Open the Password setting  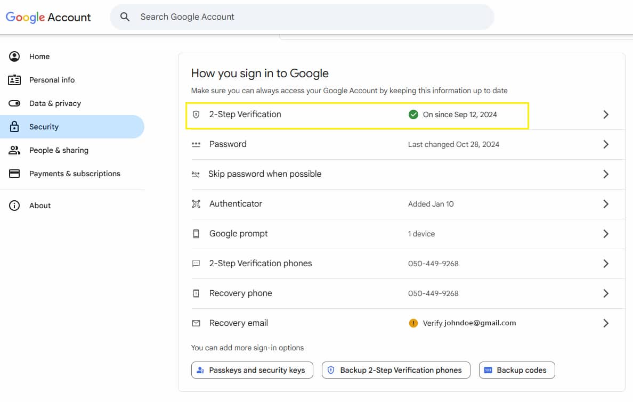pos(228,144)
